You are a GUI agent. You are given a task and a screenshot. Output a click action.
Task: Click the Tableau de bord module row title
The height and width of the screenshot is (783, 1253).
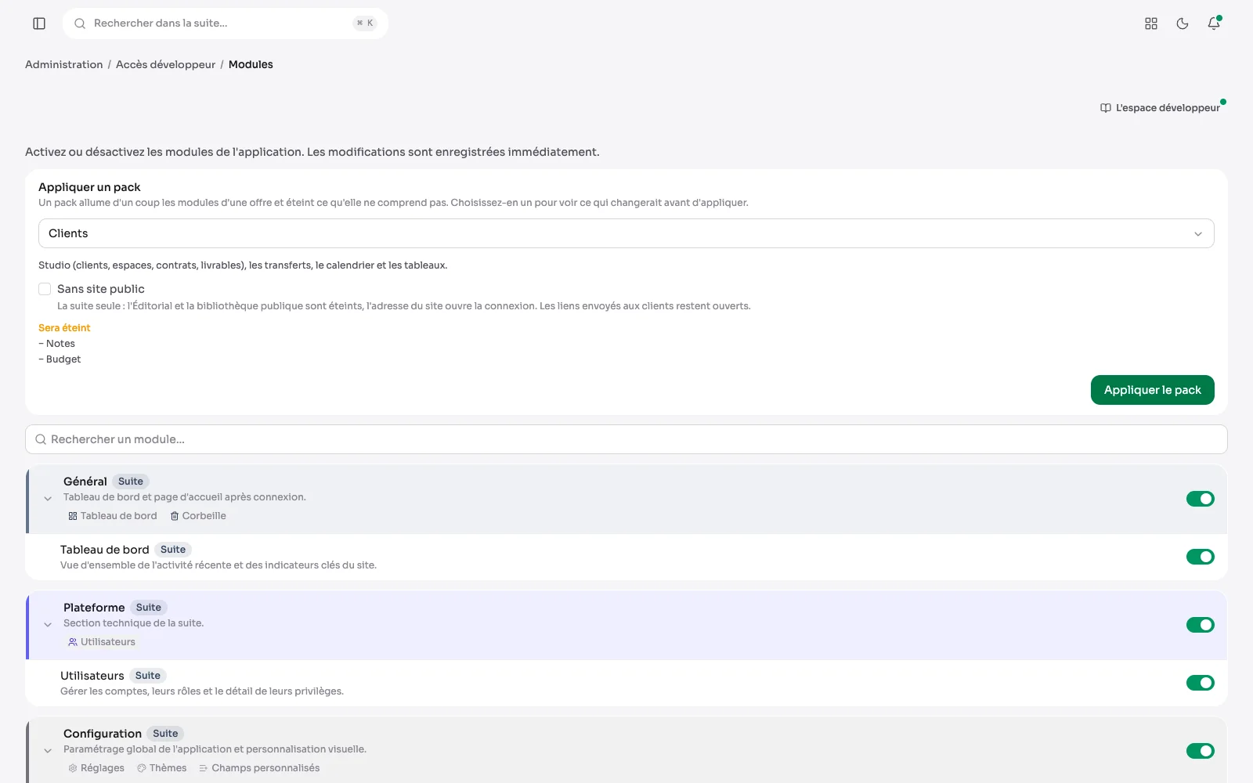click(x=105, y=550)
